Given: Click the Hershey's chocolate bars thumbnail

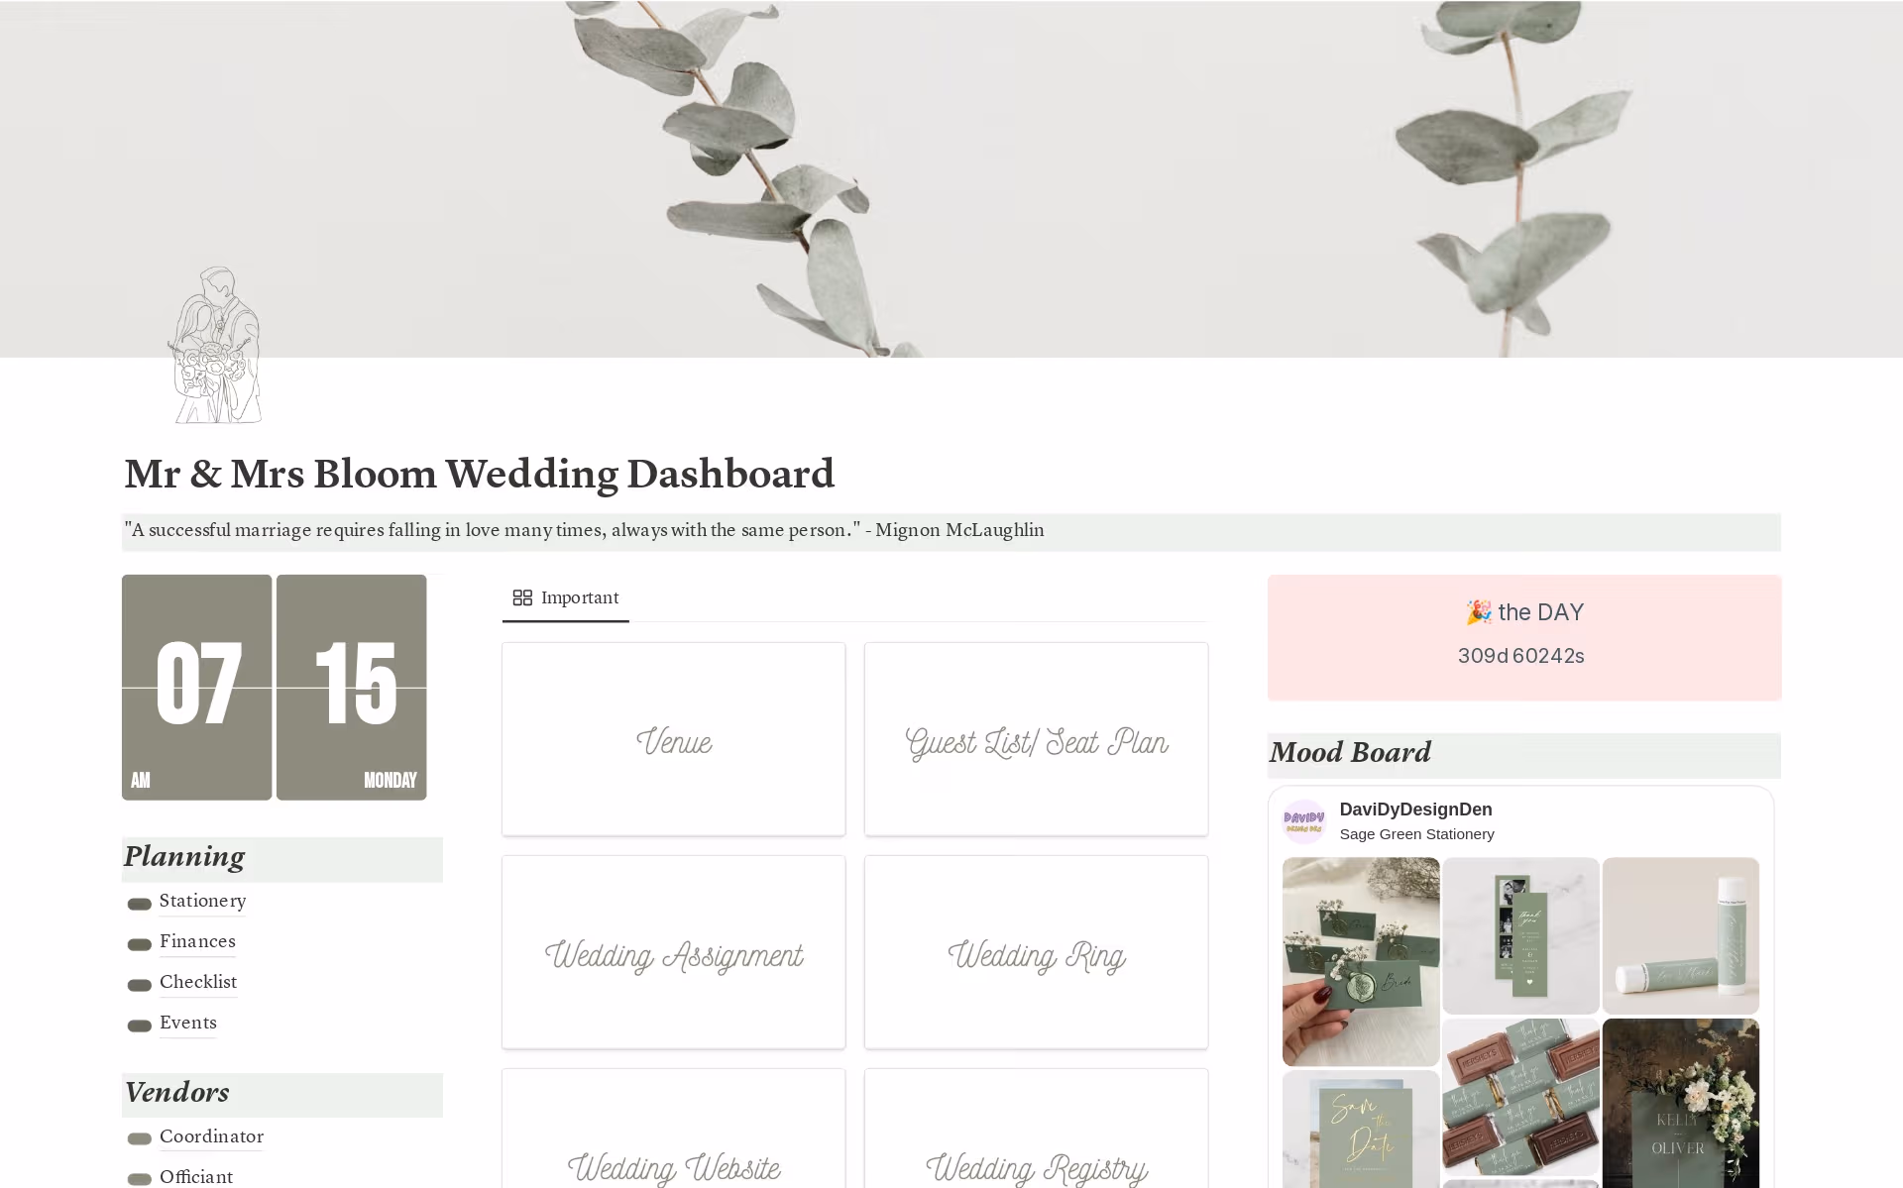Looking at the screenshot, I should coord(1520,1097).
